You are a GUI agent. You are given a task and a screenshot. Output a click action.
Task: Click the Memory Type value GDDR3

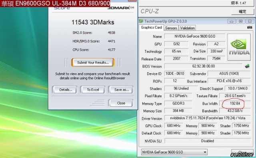(x=178, y=103)
